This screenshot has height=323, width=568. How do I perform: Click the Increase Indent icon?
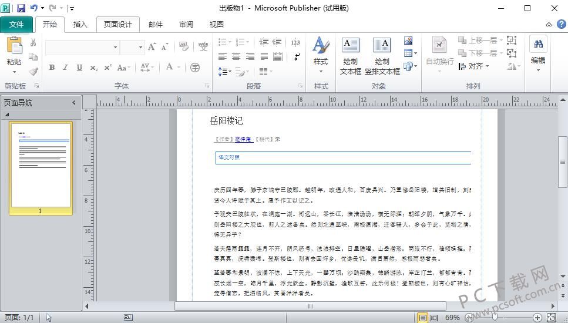pos(277,42)
